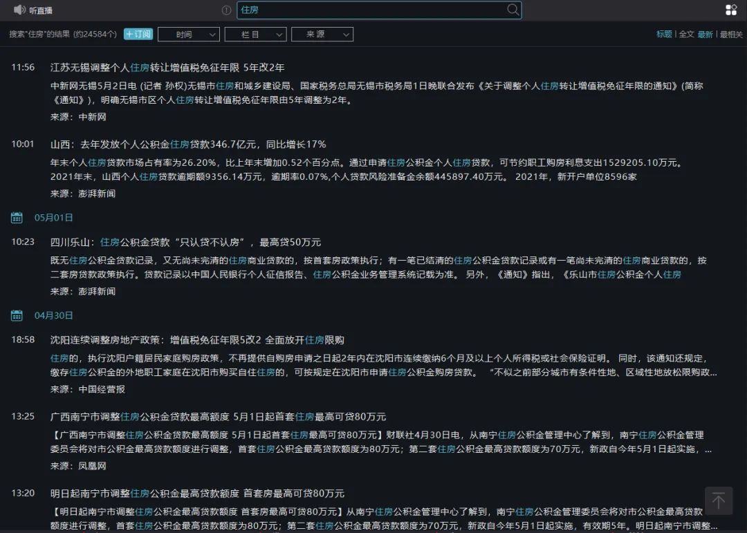The image size is (747, 533).
Task: Click the 无锡 article summary starting 中新网无锡5月2日电
Action: (x=376, y=93)
